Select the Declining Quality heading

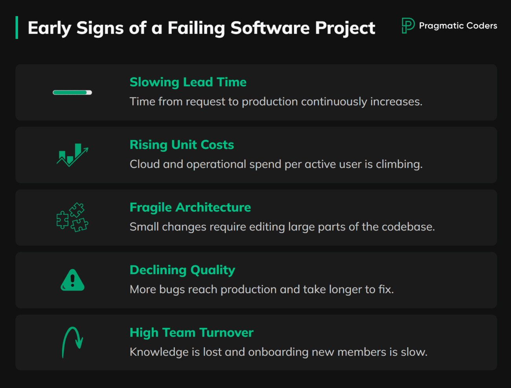[182, 270]
